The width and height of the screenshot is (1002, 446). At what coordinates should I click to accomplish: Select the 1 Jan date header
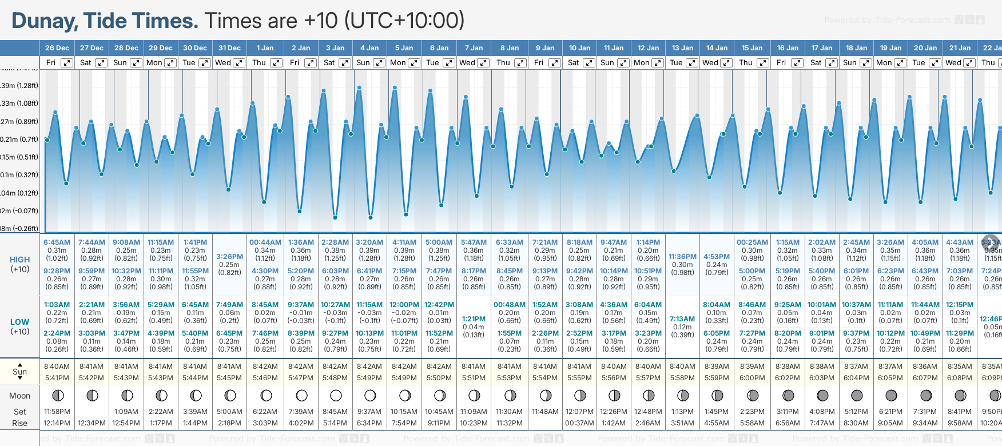265,48
